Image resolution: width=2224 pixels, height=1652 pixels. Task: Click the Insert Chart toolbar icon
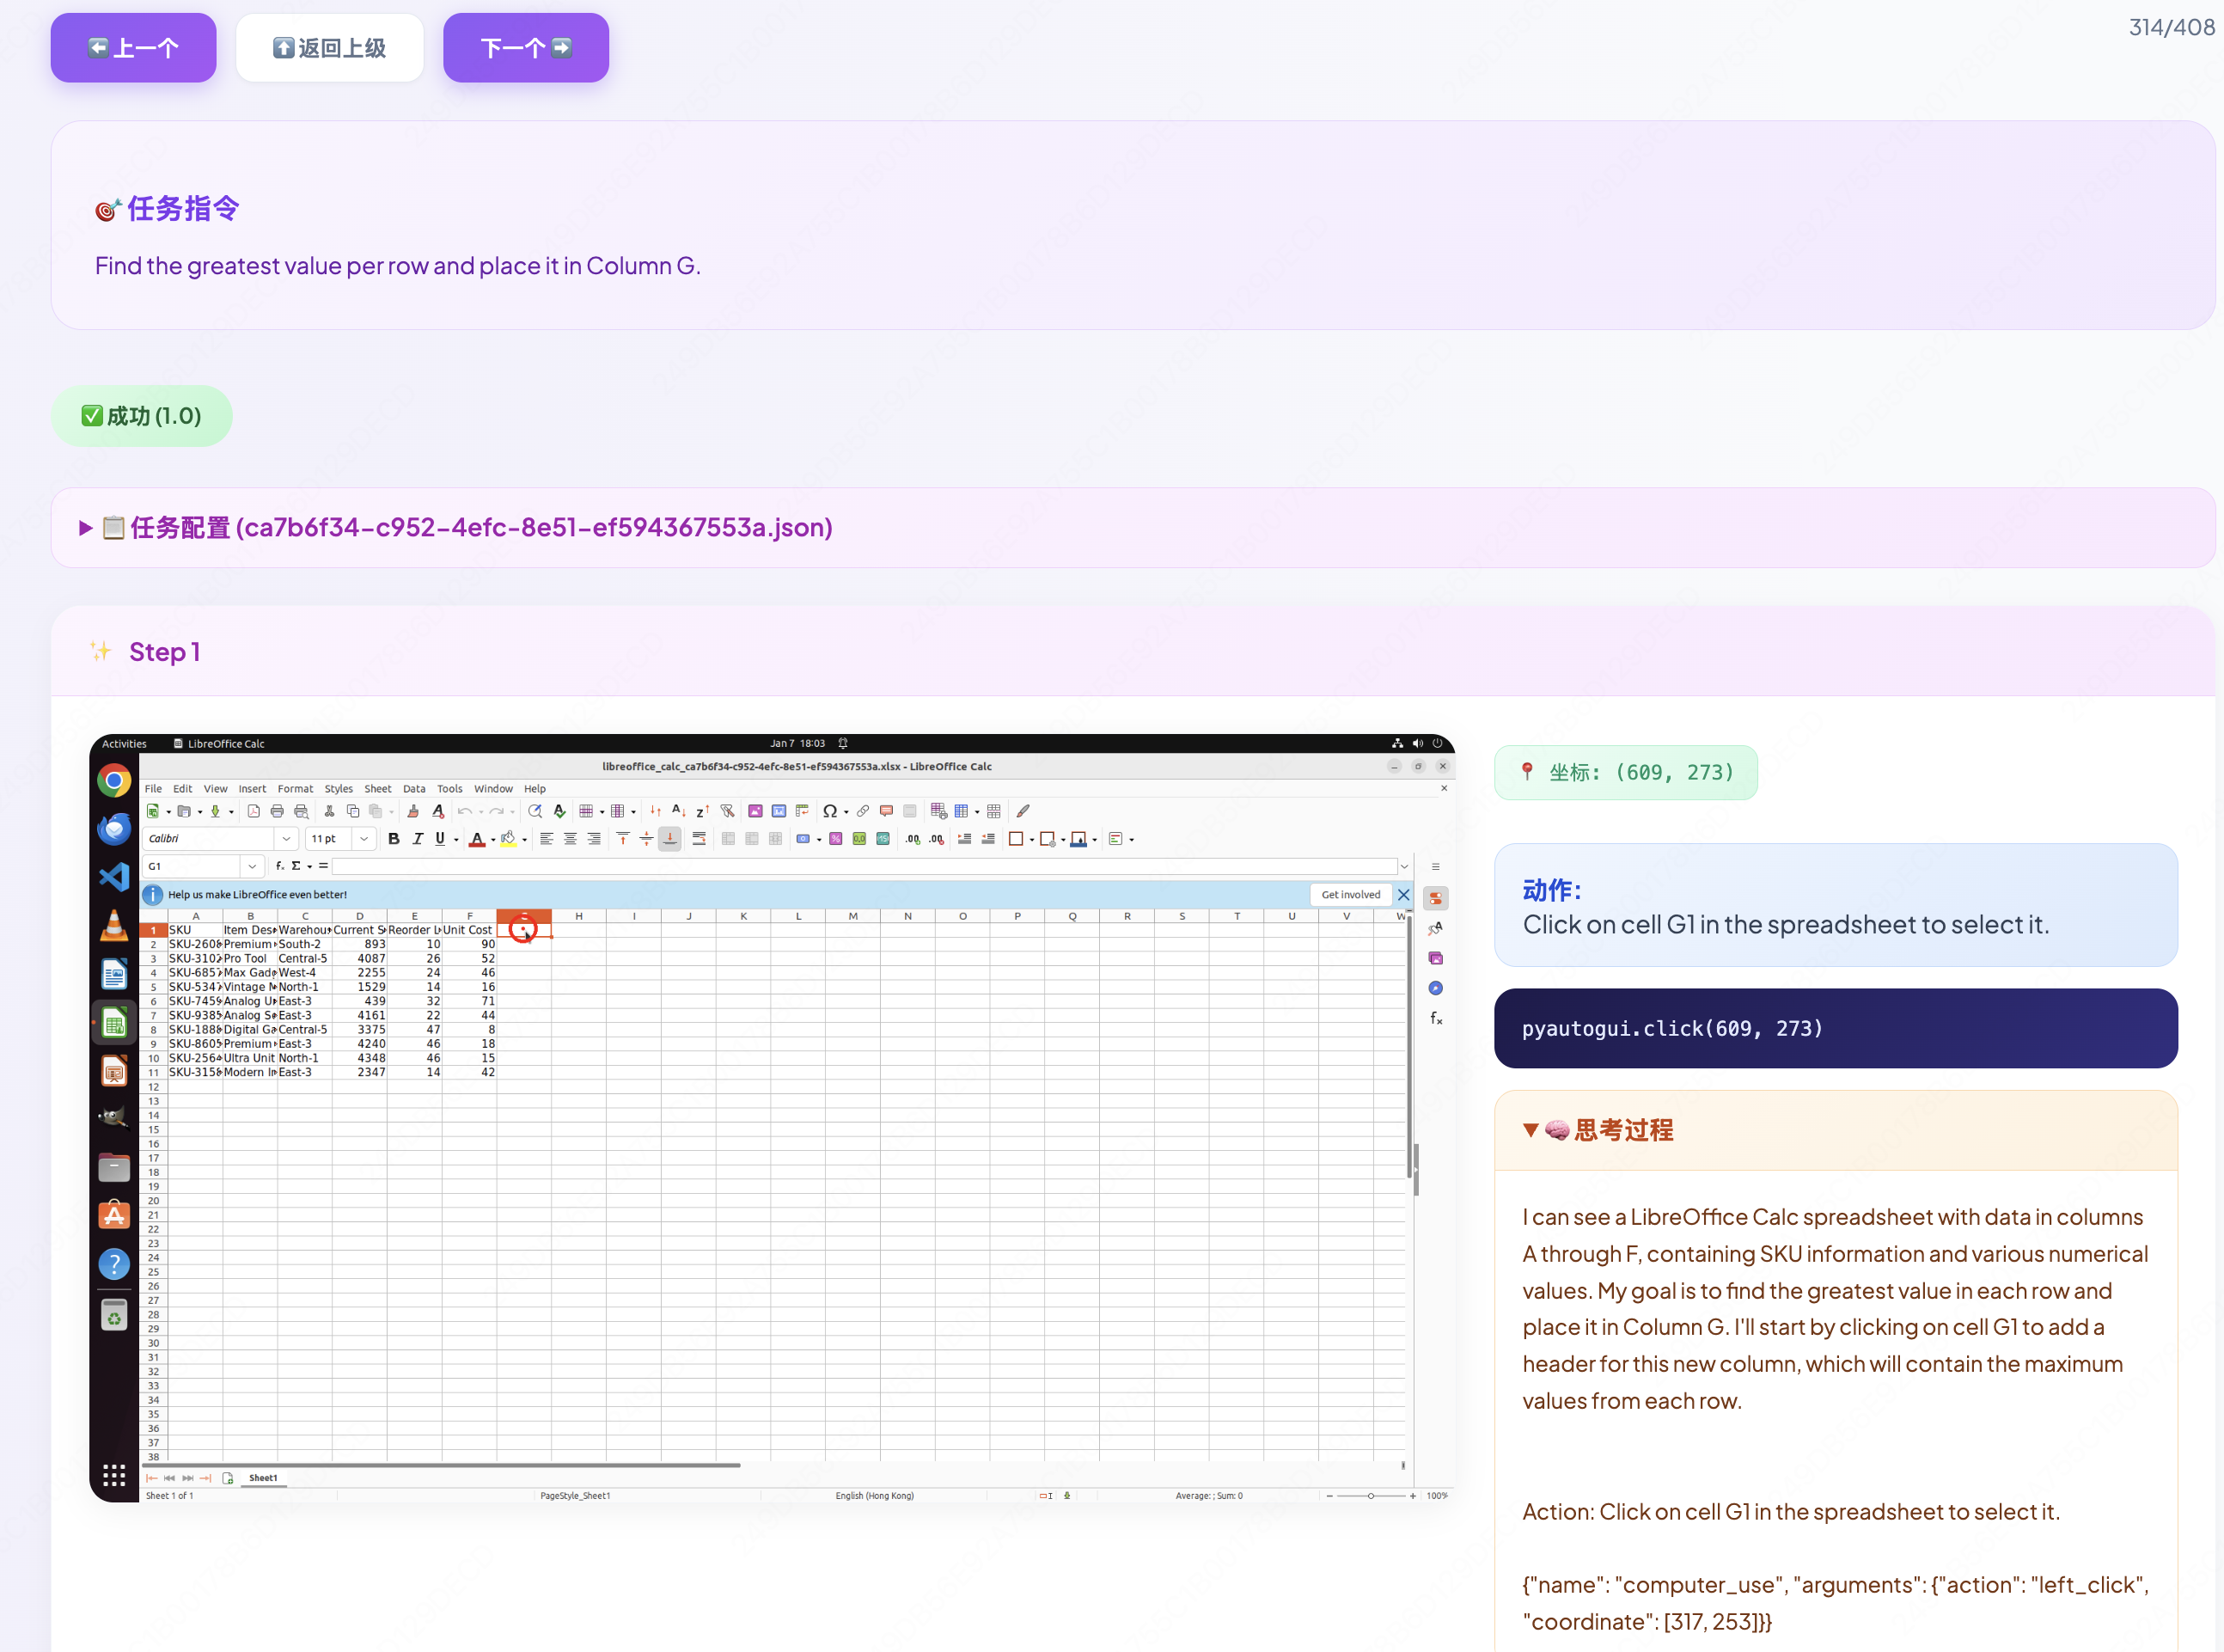click(x=779, y=811)
